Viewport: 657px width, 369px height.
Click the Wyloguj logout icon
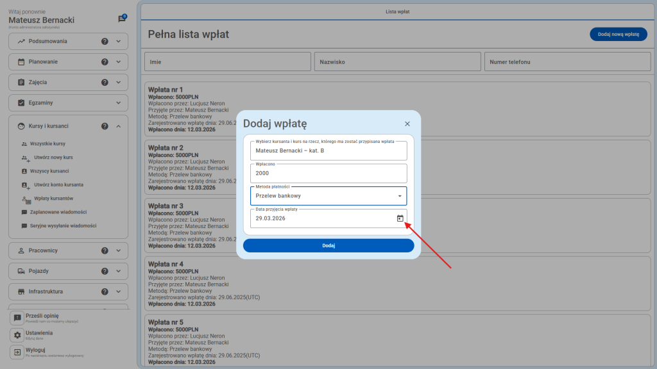(18, 352)
